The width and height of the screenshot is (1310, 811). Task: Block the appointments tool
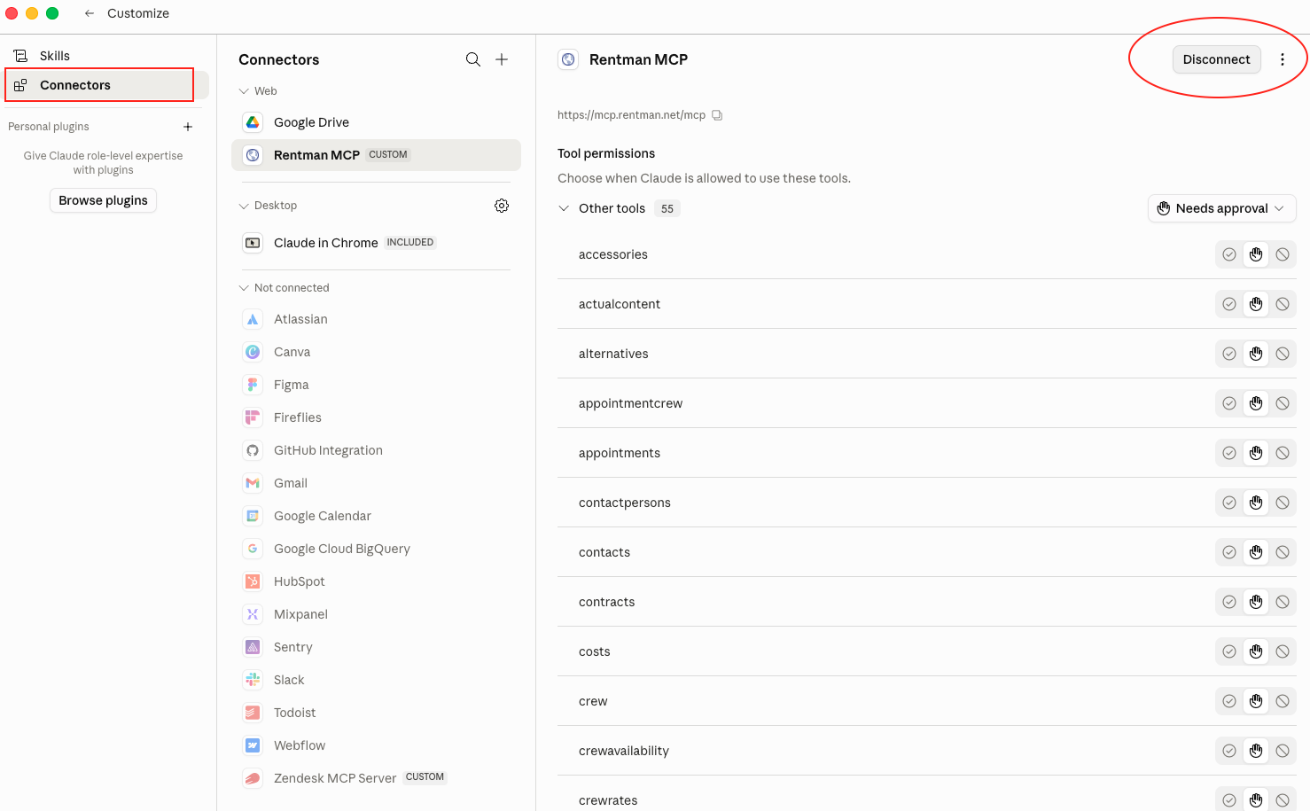pos(1283,453)
